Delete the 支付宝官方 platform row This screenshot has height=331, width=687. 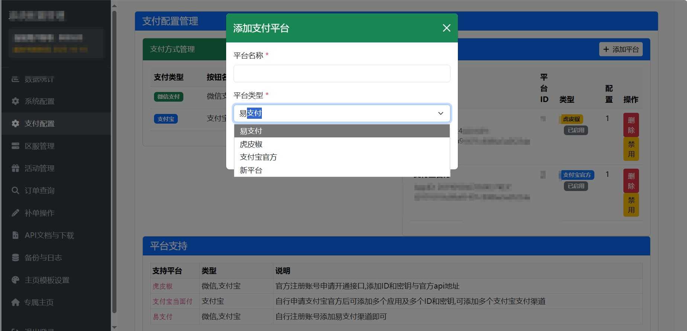631,181
